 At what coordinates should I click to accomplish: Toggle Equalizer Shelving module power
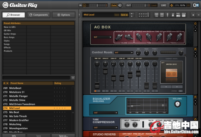(x=195, y=97)
